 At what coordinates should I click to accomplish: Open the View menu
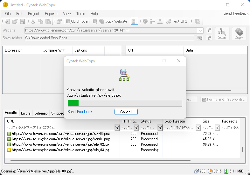coord(67,14)
